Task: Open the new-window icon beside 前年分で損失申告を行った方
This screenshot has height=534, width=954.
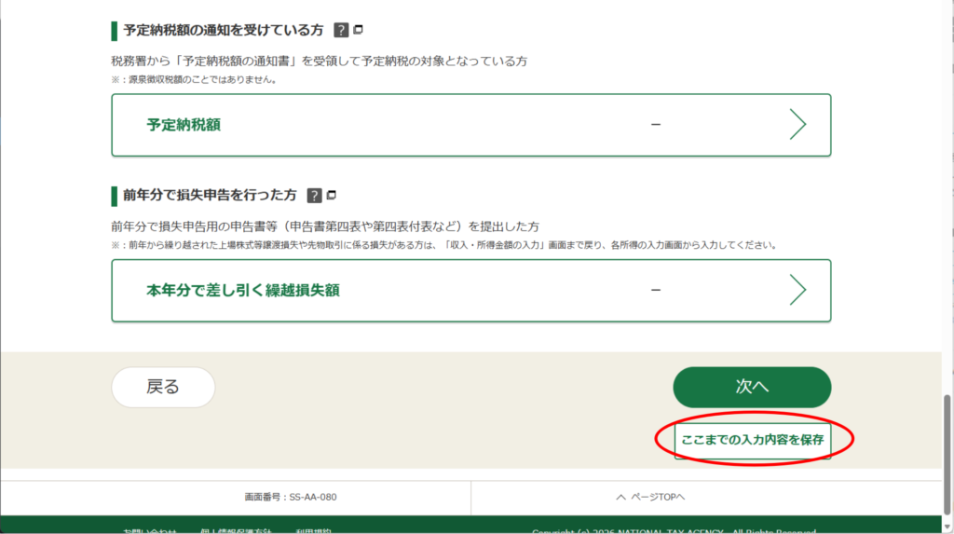Action: pos(332,196)
